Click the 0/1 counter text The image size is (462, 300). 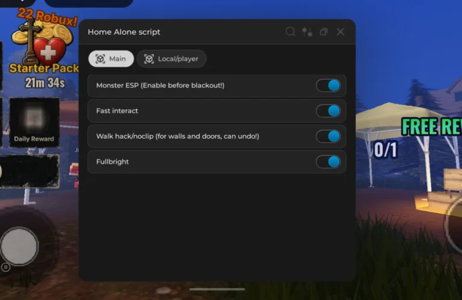[386, 149]
